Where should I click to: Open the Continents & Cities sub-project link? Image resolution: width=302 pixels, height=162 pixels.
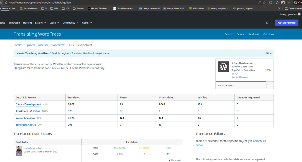pos(28,111)
